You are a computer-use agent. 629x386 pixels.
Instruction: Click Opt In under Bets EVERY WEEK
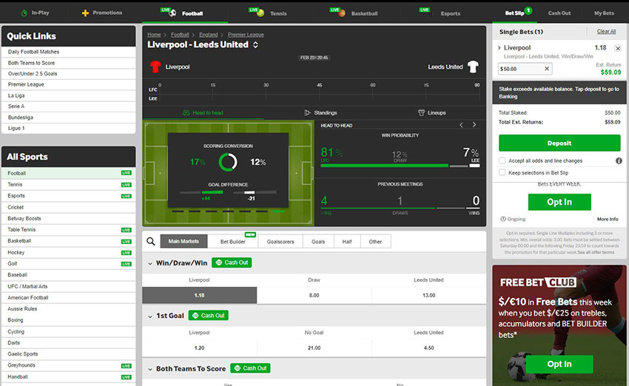pyautogui.click(x=559, y=202)
